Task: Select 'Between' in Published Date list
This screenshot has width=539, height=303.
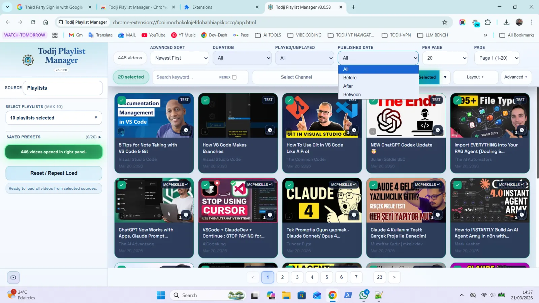Action: click(378, 95)
